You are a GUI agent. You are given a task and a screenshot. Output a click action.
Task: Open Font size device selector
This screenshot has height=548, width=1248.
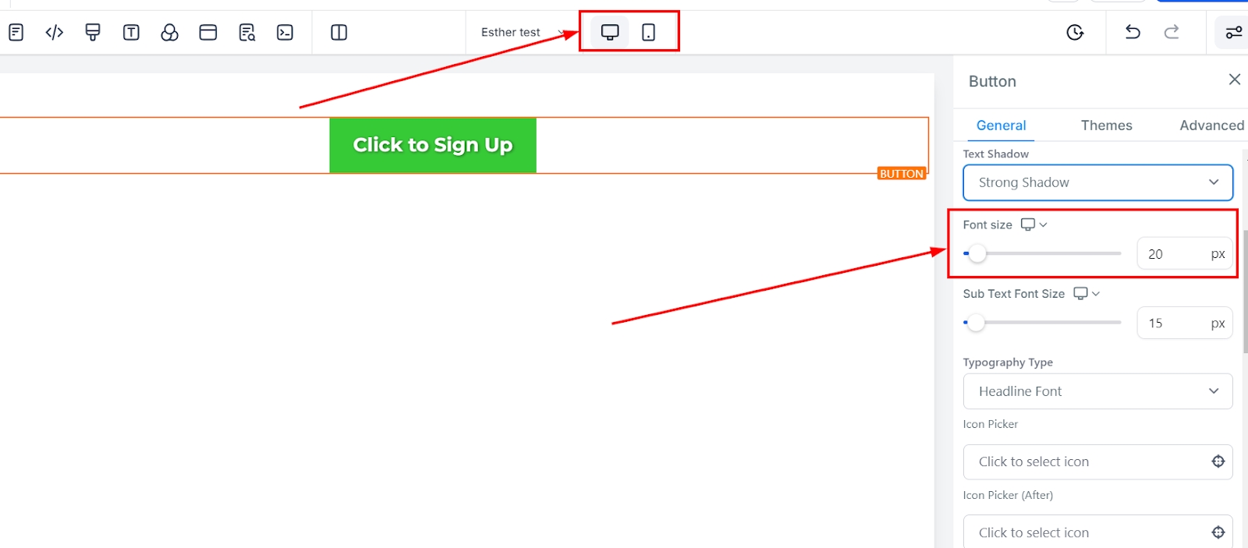pos(1034,225)
